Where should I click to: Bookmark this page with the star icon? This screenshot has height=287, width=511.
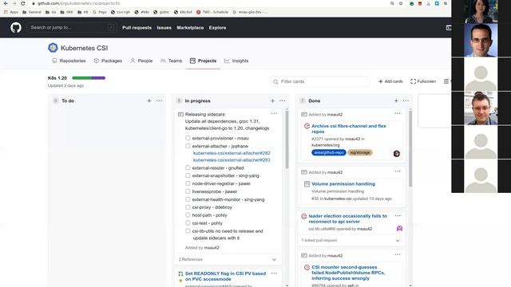401,3
